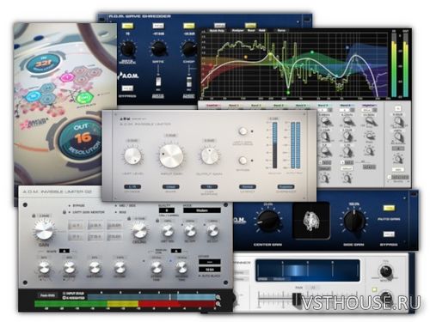Click the large Input Gain knob in Invisible Limiter
The height and width of the screenshot is (322, 430).
click(x=171, y=156)
